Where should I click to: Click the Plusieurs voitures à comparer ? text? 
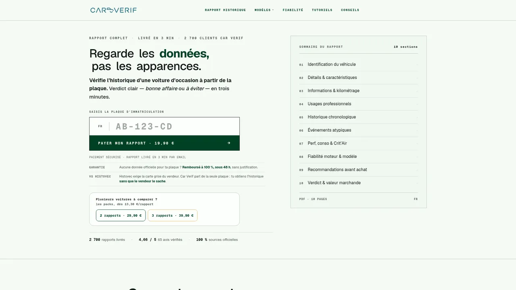click(x=127, y=199)
